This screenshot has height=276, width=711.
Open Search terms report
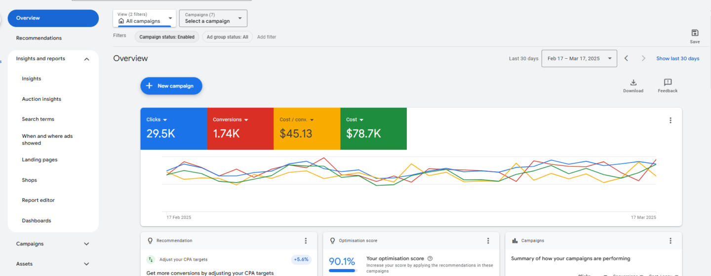pyautogui.click(x=38, y=119)
